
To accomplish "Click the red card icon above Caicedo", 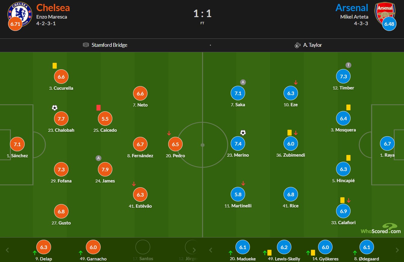I will click(98, 108).
